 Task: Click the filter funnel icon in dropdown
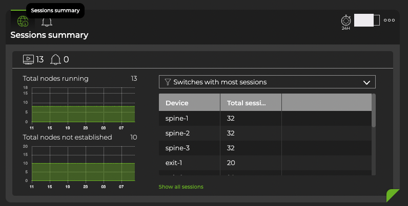coord(168,82)
